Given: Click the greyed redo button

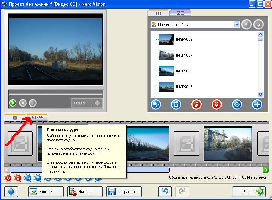Looking at the screenshot, I should click(x=182, y=191).
